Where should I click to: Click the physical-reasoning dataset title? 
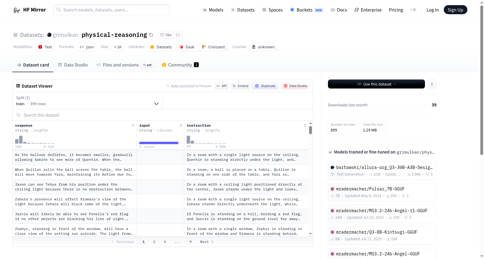pyautogui.click(x=114, y=35)
